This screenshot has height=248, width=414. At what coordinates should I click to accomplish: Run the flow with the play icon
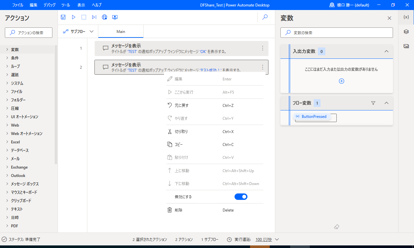point(74,17)
